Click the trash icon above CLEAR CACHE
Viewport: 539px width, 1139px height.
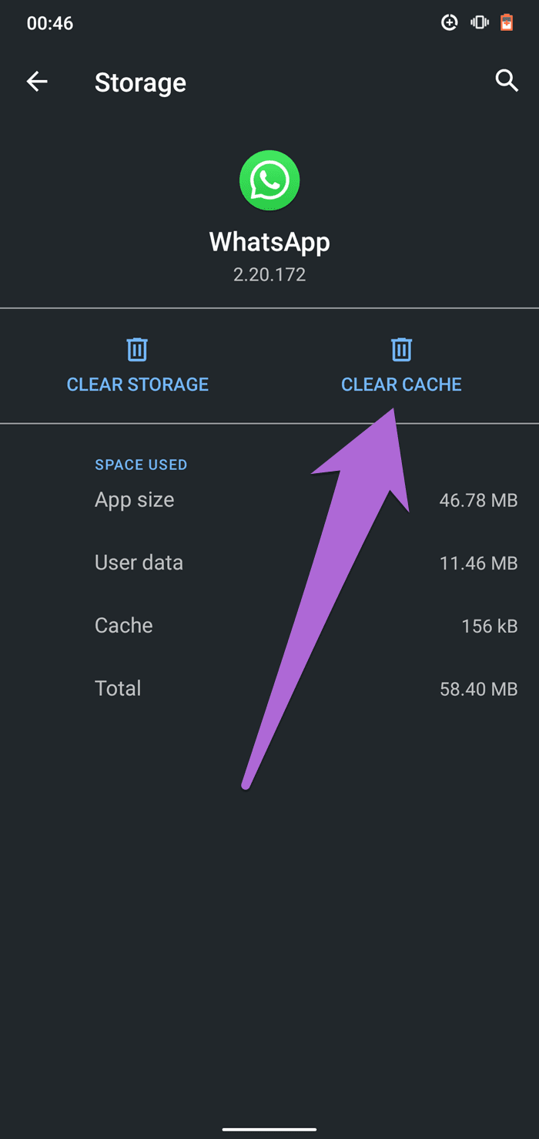click(401, 349)
